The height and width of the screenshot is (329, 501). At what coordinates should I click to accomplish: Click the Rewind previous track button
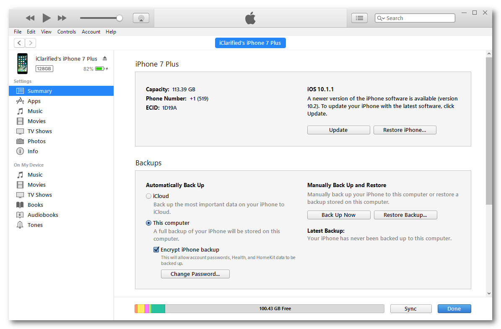pos(30,18)
